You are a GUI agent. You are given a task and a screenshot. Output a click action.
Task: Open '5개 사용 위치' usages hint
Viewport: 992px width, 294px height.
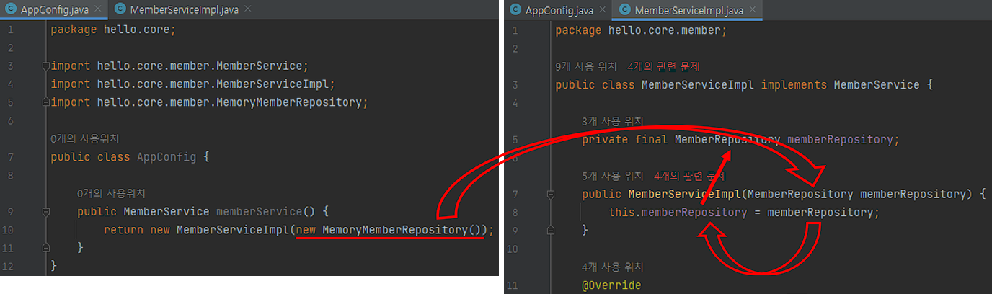pos(613,176)
